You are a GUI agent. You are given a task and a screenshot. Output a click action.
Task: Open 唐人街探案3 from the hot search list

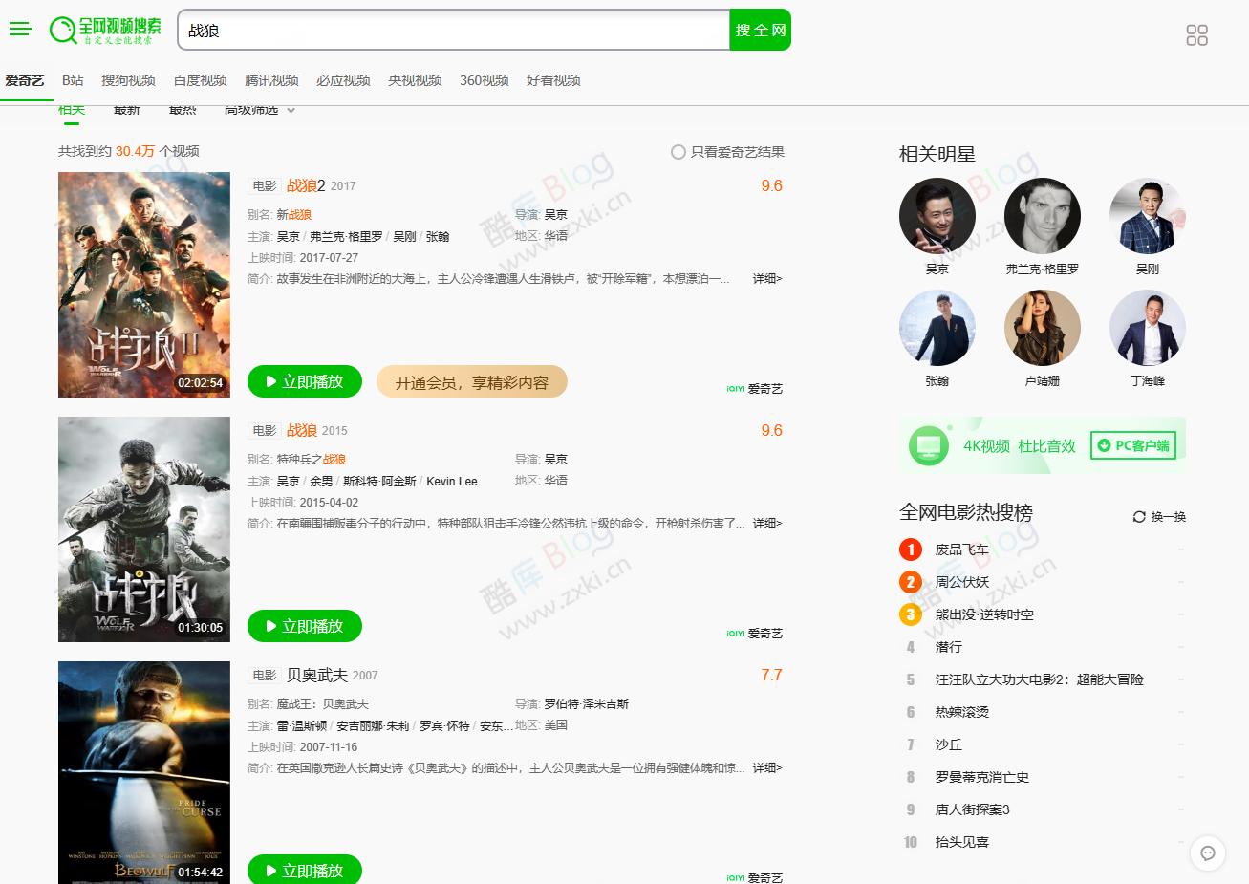[x=972, y=809]
